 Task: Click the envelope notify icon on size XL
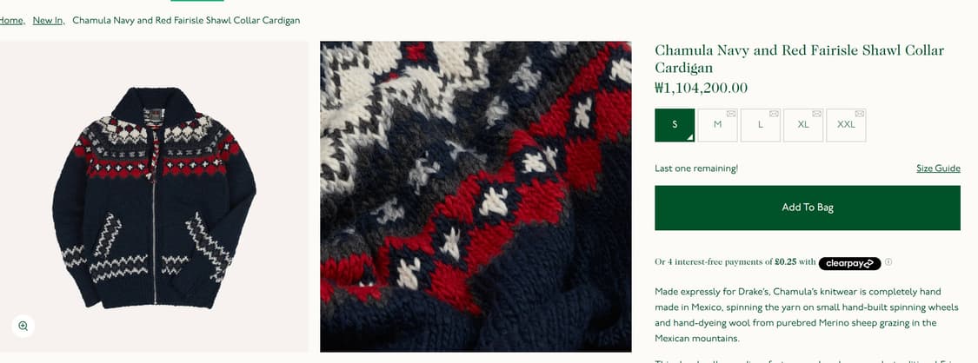(x=817, y=113)
